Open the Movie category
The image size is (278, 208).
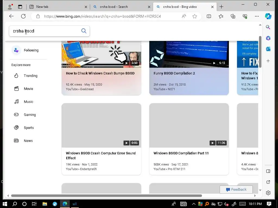click(x=24, y=89)
